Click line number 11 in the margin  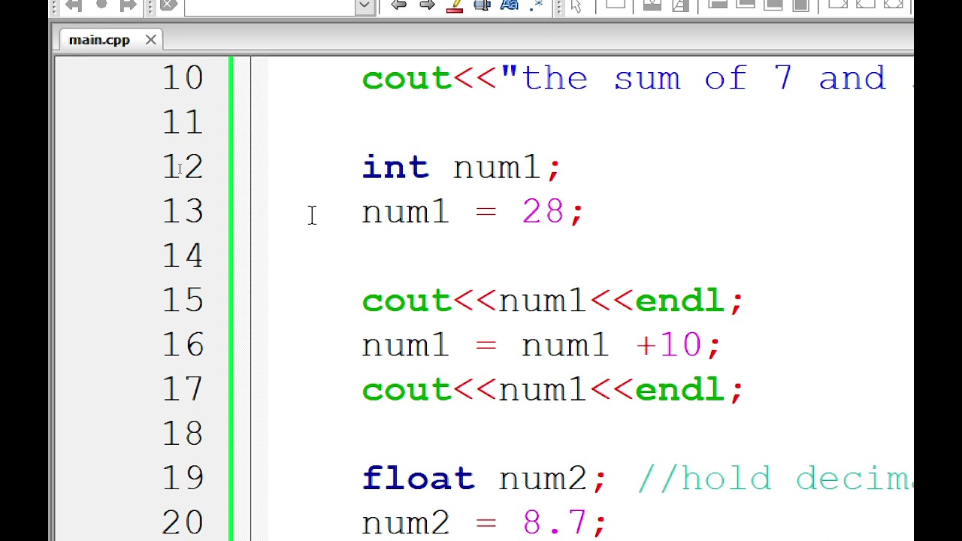(183, 122)
